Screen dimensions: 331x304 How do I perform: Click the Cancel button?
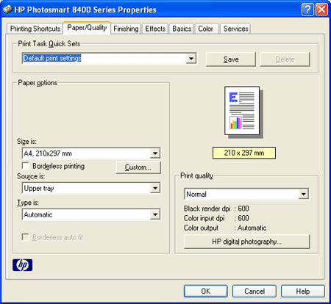point(255,291)
